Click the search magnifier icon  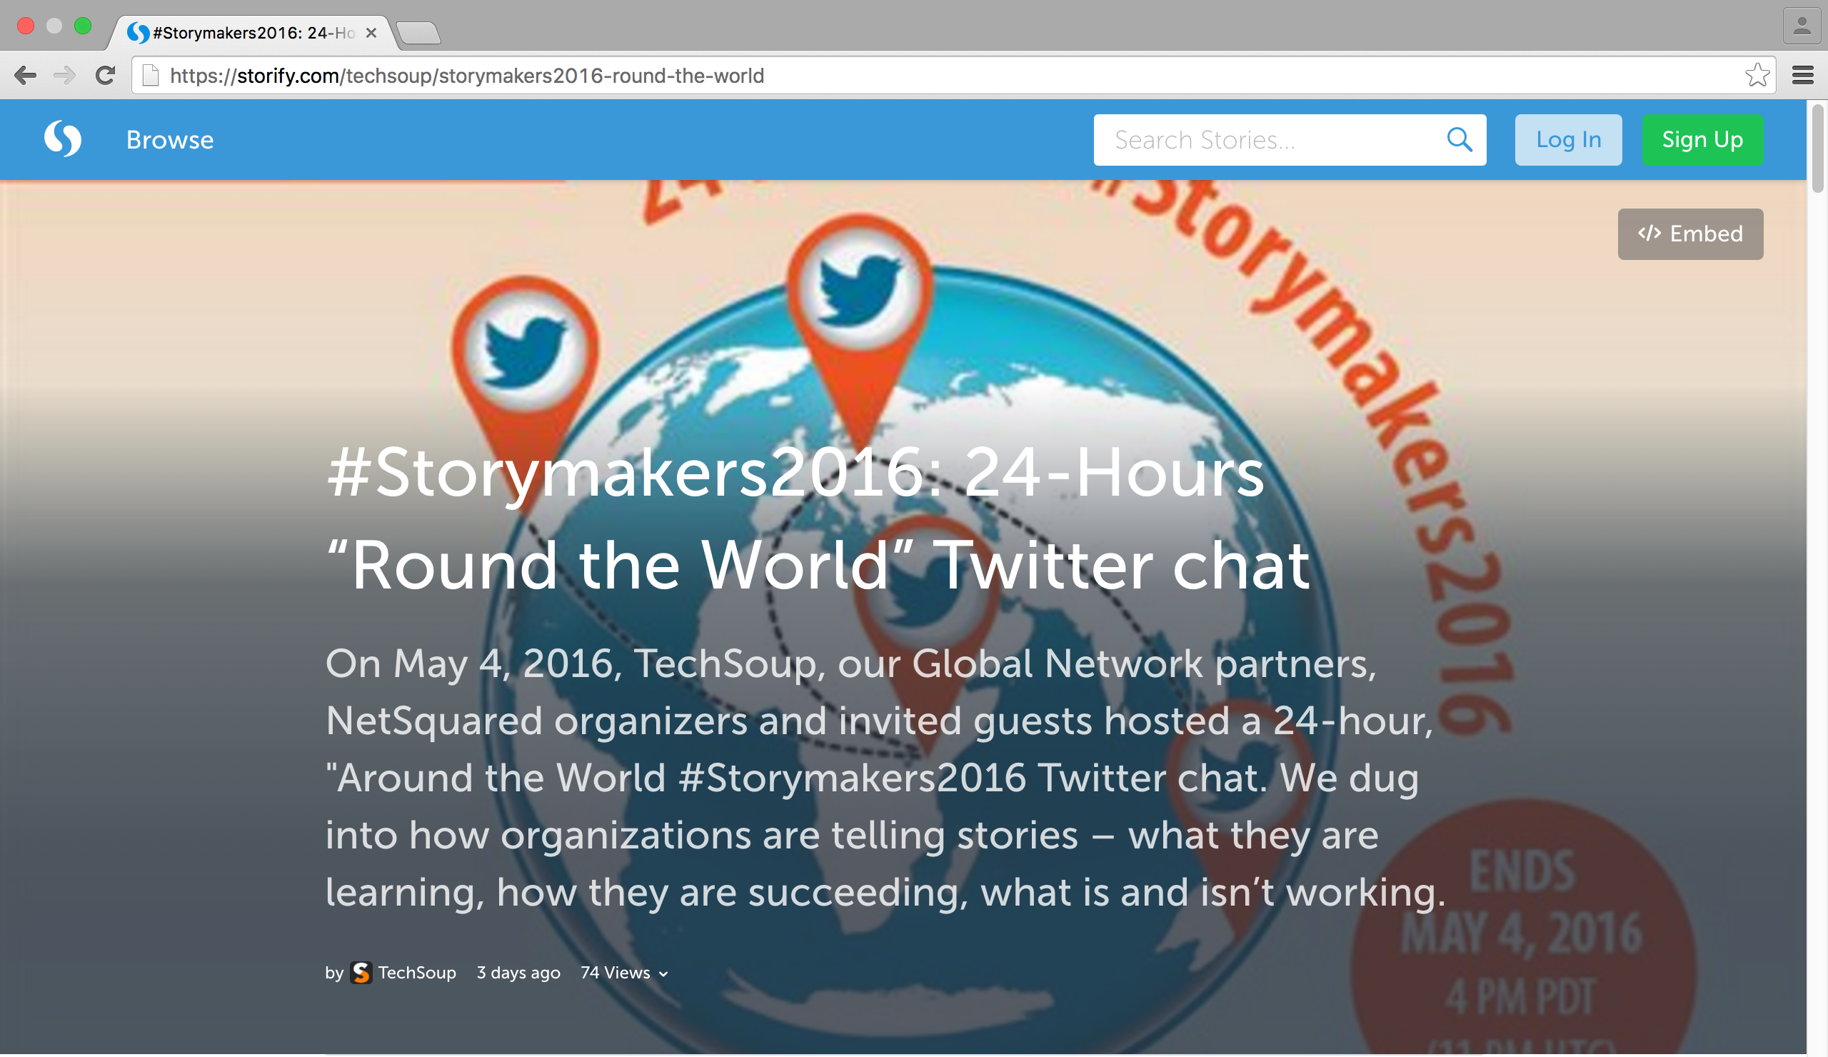tap(1459, 139)
